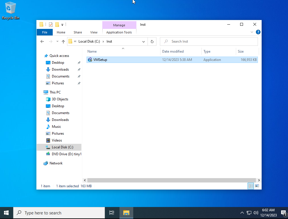Go forward with the right arrow
The width and height of the screenshot is (288, 219).
(50, 41)
